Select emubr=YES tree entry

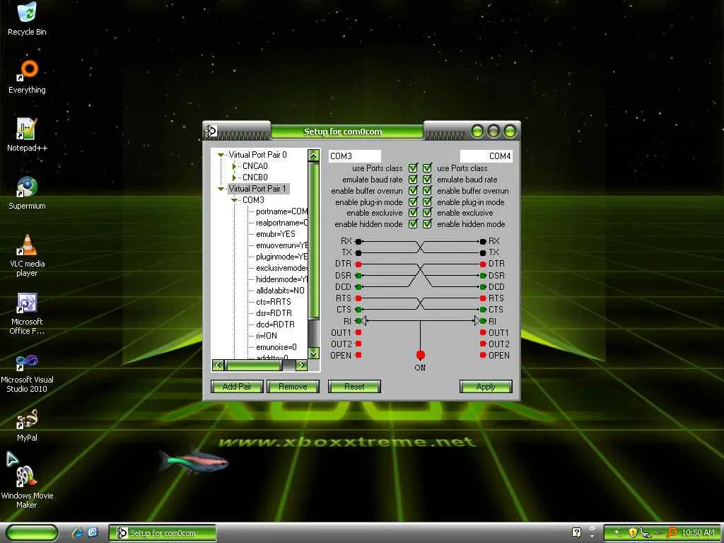pos(276,234)
